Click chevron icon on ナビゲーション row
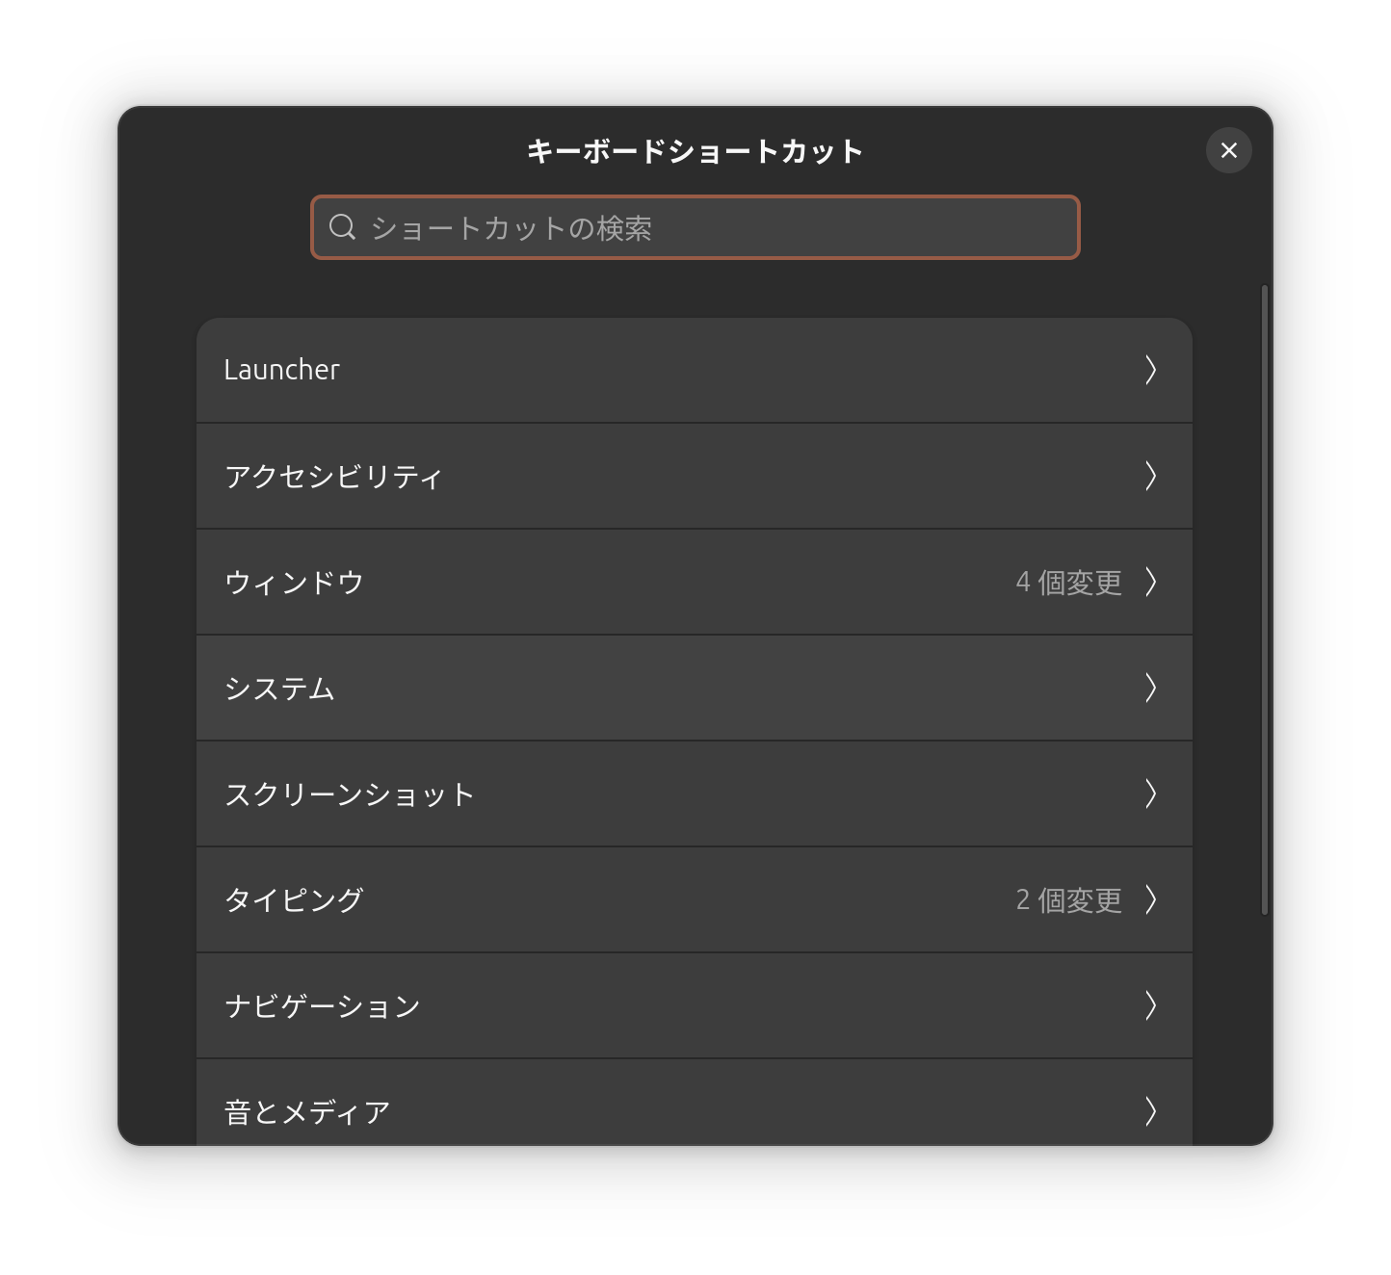 pos(1150,1005)
